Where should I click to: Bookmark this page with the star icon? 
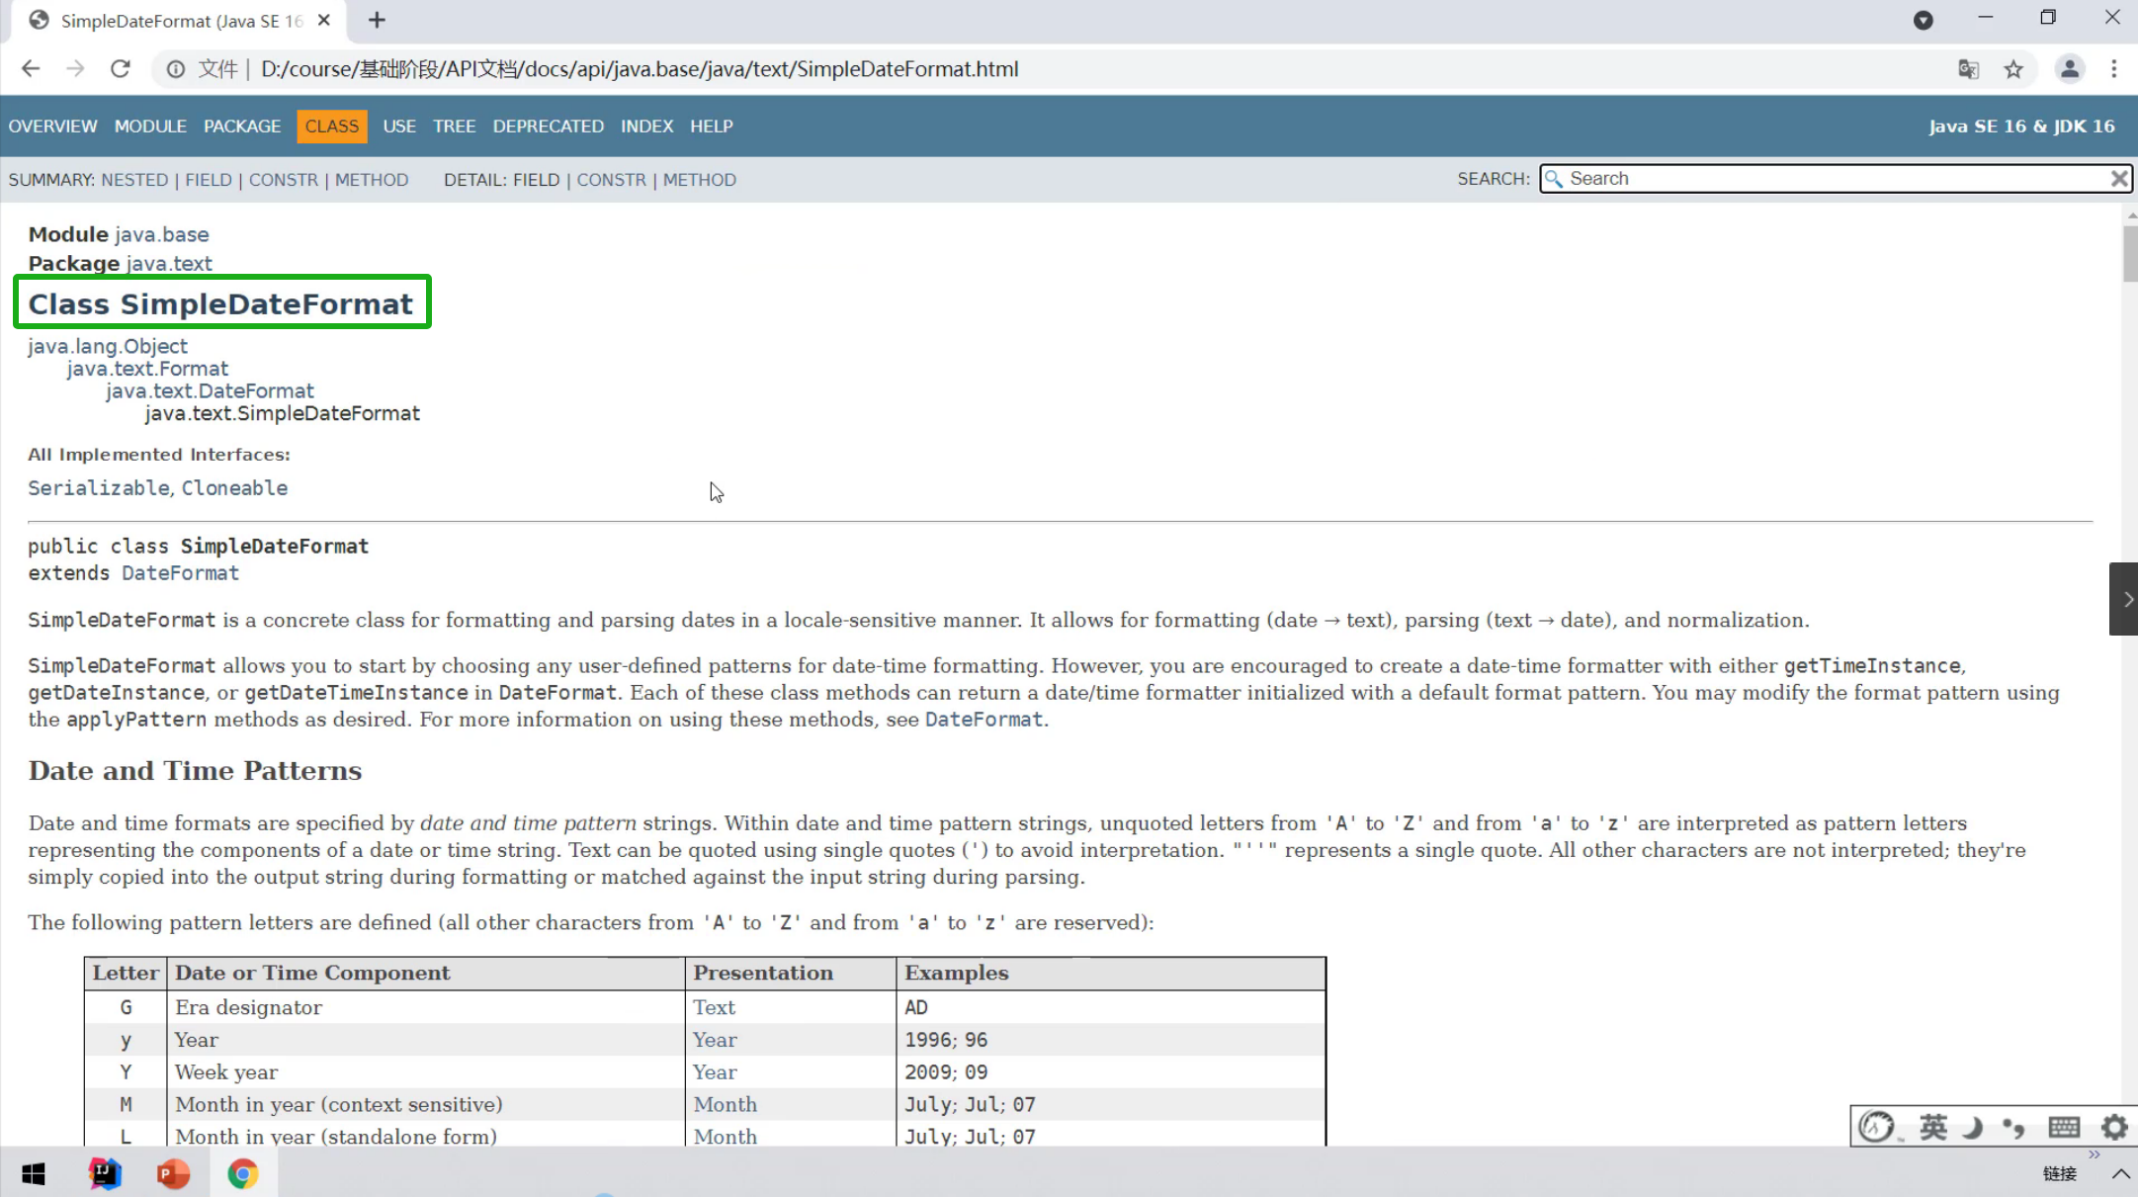point(2013,69)
